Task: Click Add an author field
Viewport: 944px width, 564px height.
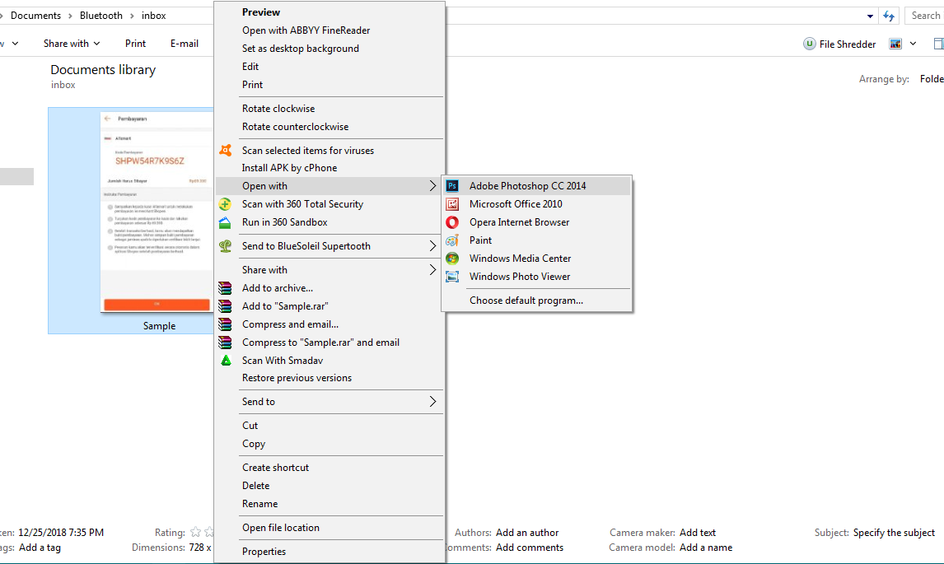Action: [x=527, y=533]
